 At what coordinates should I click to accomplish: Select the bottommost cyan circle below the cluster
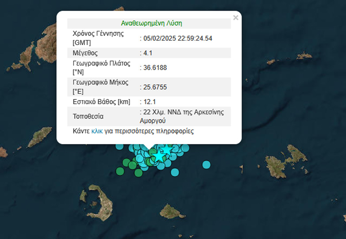(175, 172)
